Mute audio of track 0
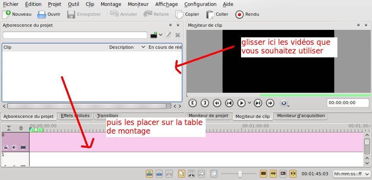This screenshot has height=180, width=372. (15, 147)
